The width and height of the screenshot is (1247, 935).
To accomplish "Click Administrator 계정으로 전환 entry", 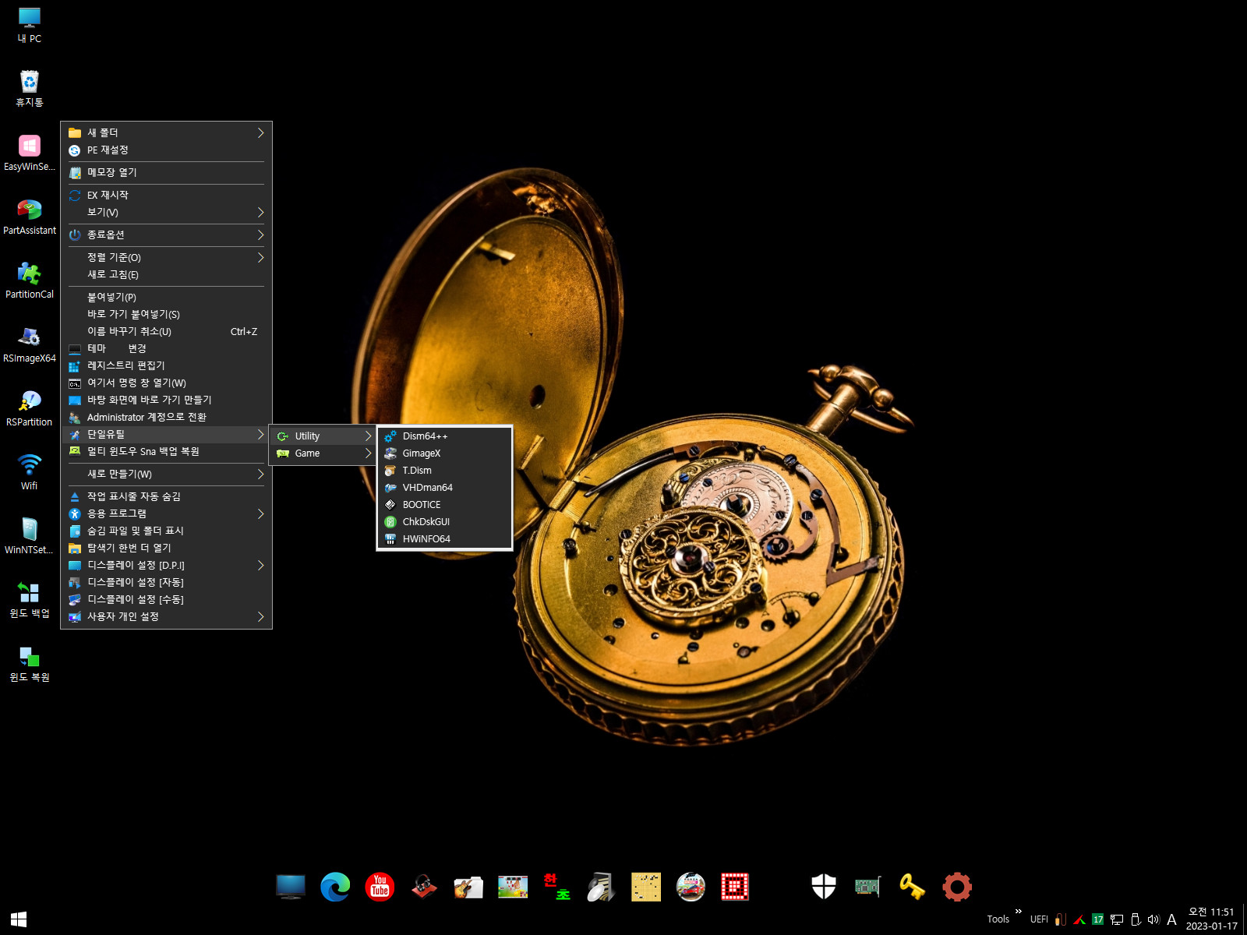I will (x=166, y=418).
